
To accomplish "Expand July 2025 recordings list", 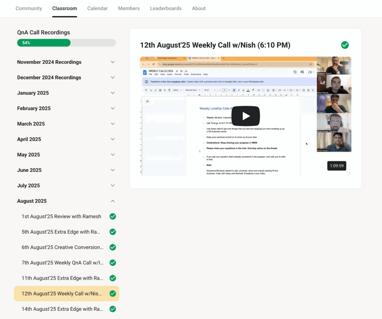I will tap(113, 185).
